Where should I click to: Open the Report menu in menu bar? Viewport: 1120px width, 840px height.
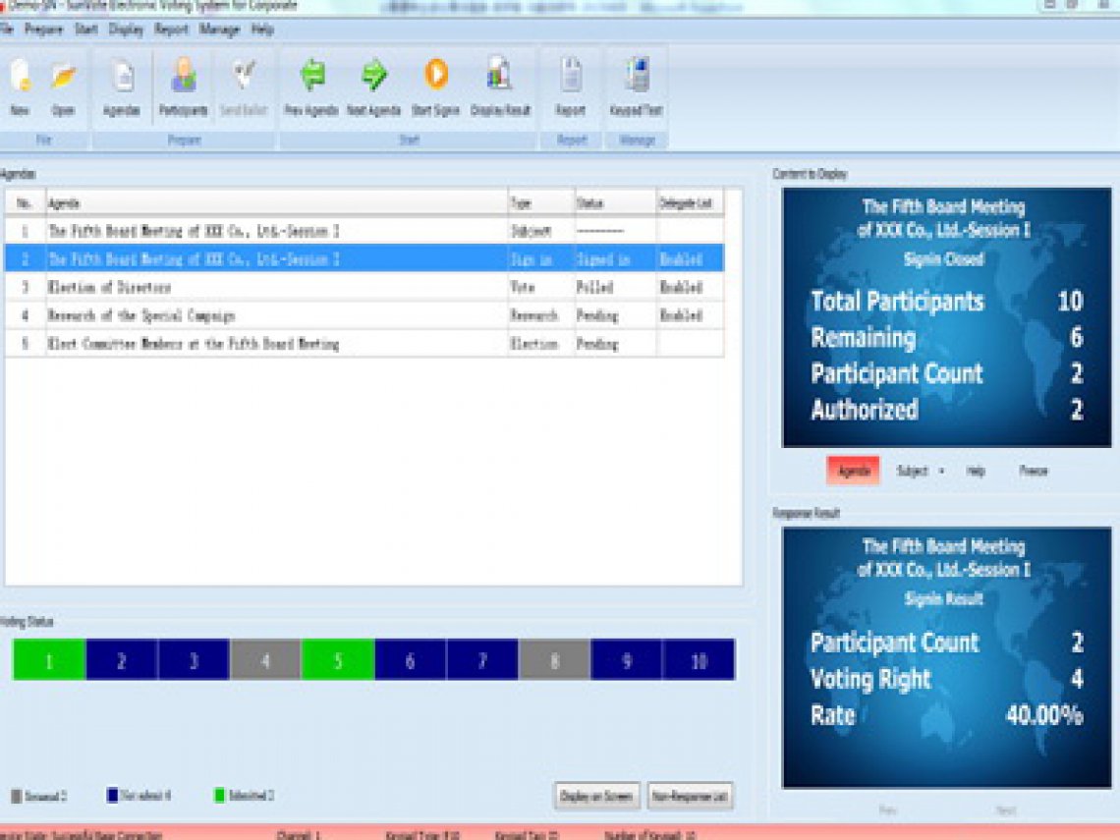coord(171,29)
